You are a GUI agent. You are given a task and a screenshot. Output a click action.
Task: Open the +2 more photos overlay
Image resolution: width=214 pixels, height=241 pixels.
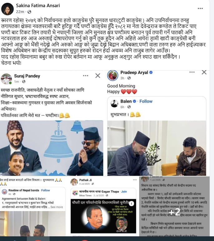click(x=174, y=212)
